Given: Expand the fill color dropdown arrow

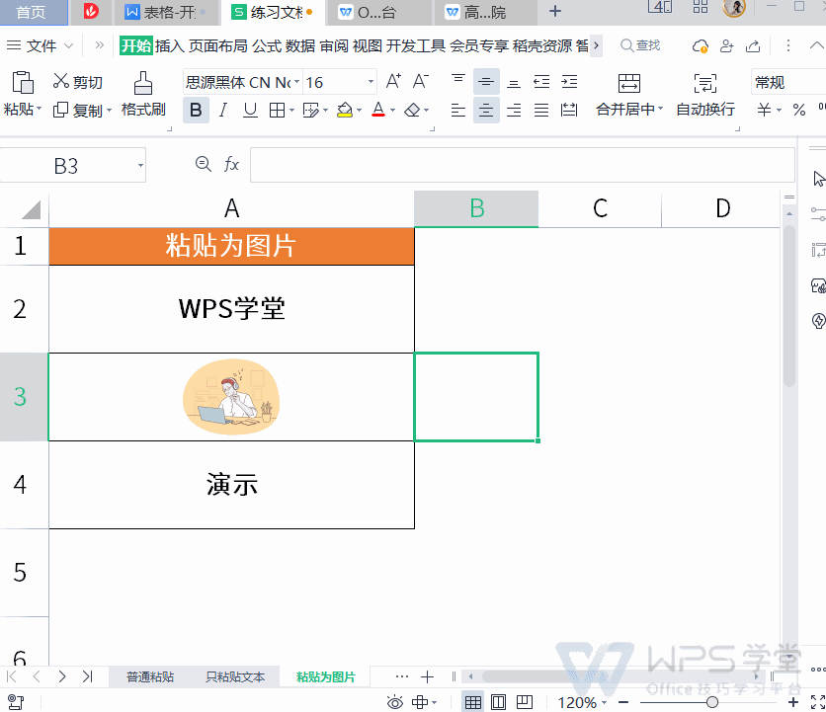Looking at the screenshot, I should click(x=360, y=111).
